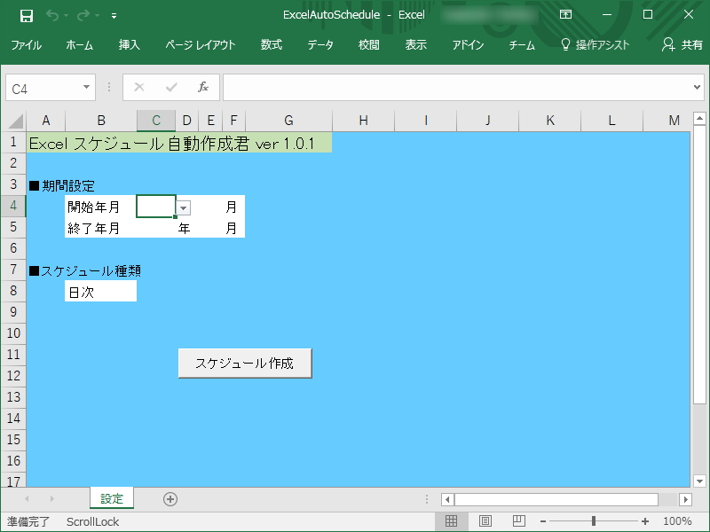
Task: Open Insert Function fx dialog
Action: click(203, 87)
